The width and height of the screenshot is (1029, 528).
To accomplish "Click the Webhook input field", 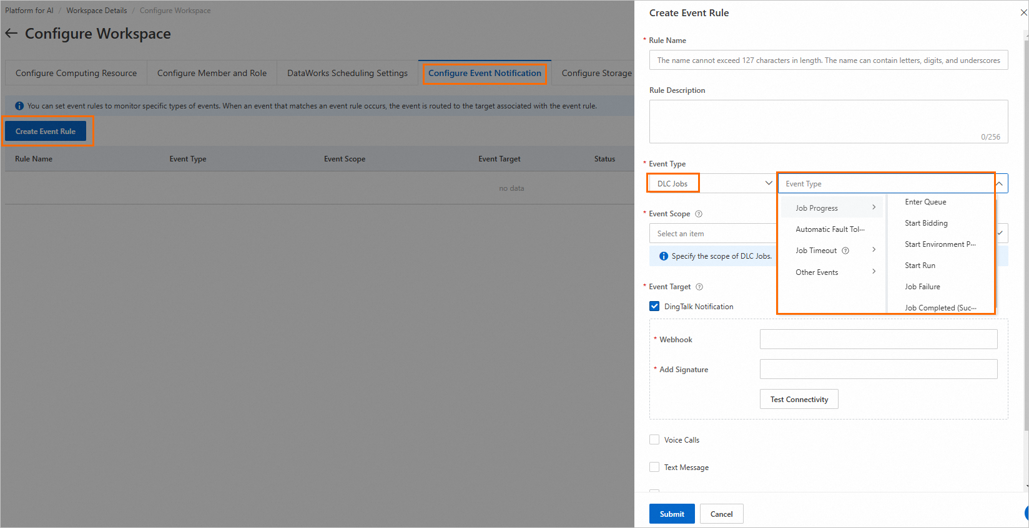I will tap(878, 339).
